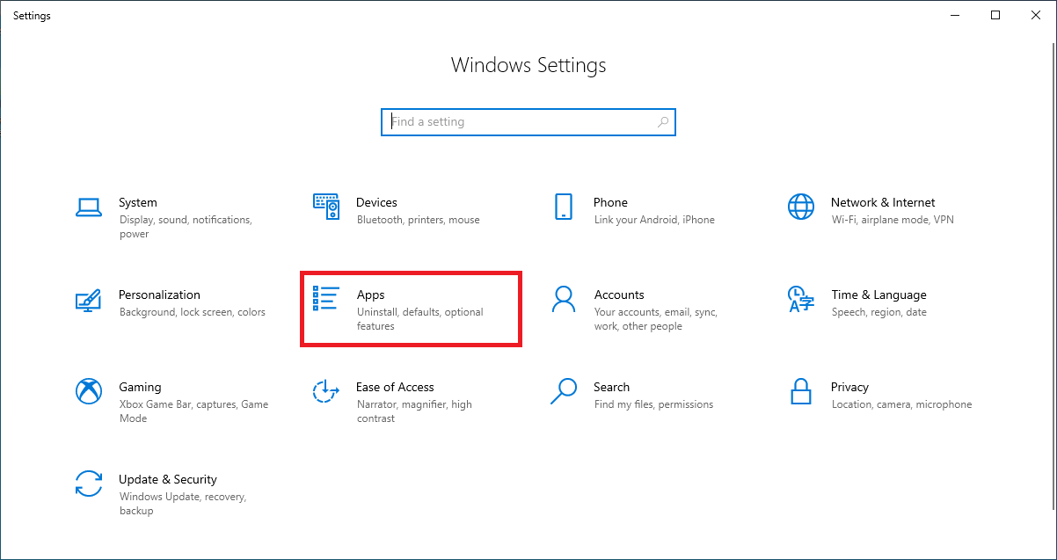The image size is (1057, 560).
Task: Select the Ease of Access title text
Action: tap(395, 387)
